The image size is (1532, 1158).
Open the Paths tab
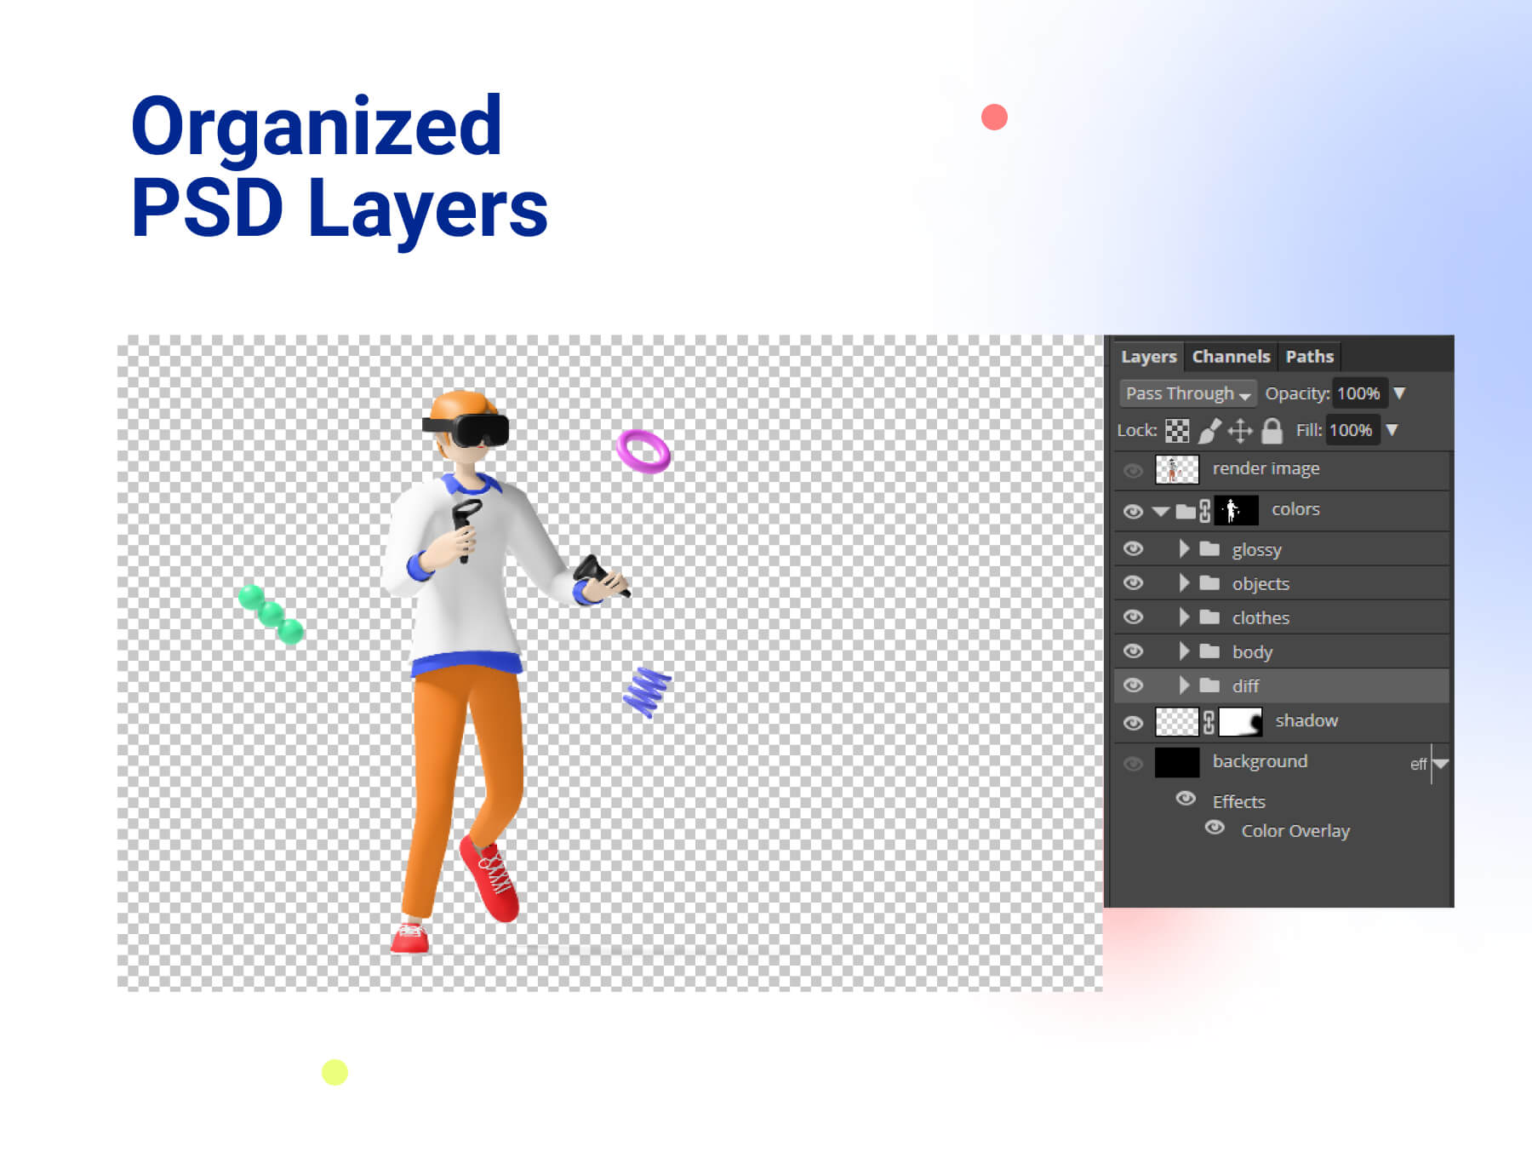tap(1310, 356)
